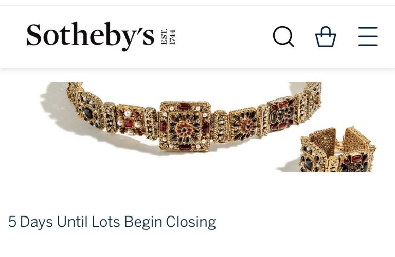395x257 pixels.
Task: Click the black floral link right of the center medallion
Action: [242, 125]
